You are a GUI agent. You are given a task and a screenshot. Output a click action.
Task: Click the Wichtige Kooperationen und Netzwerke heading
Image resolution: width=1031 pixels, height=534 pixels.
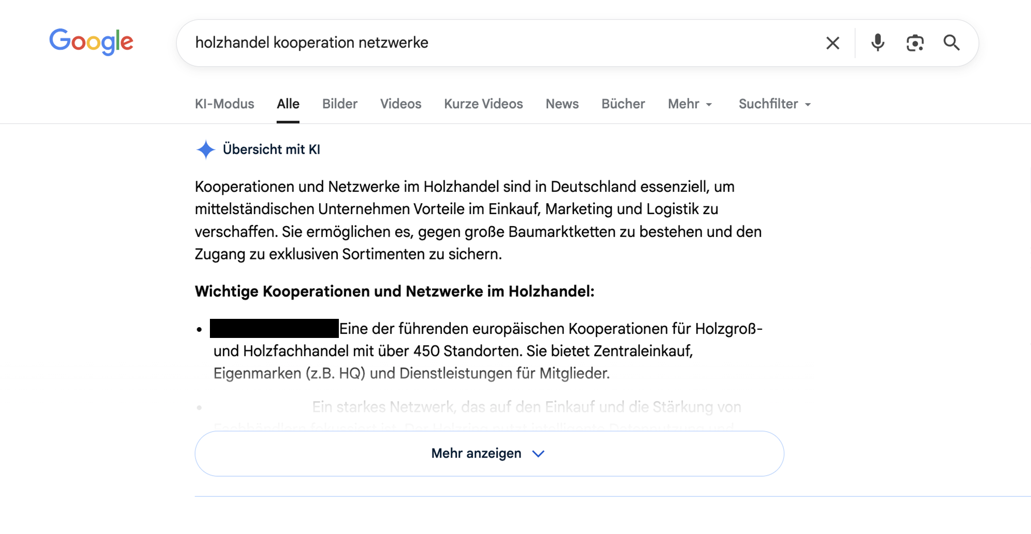click(x=394, y=292)
